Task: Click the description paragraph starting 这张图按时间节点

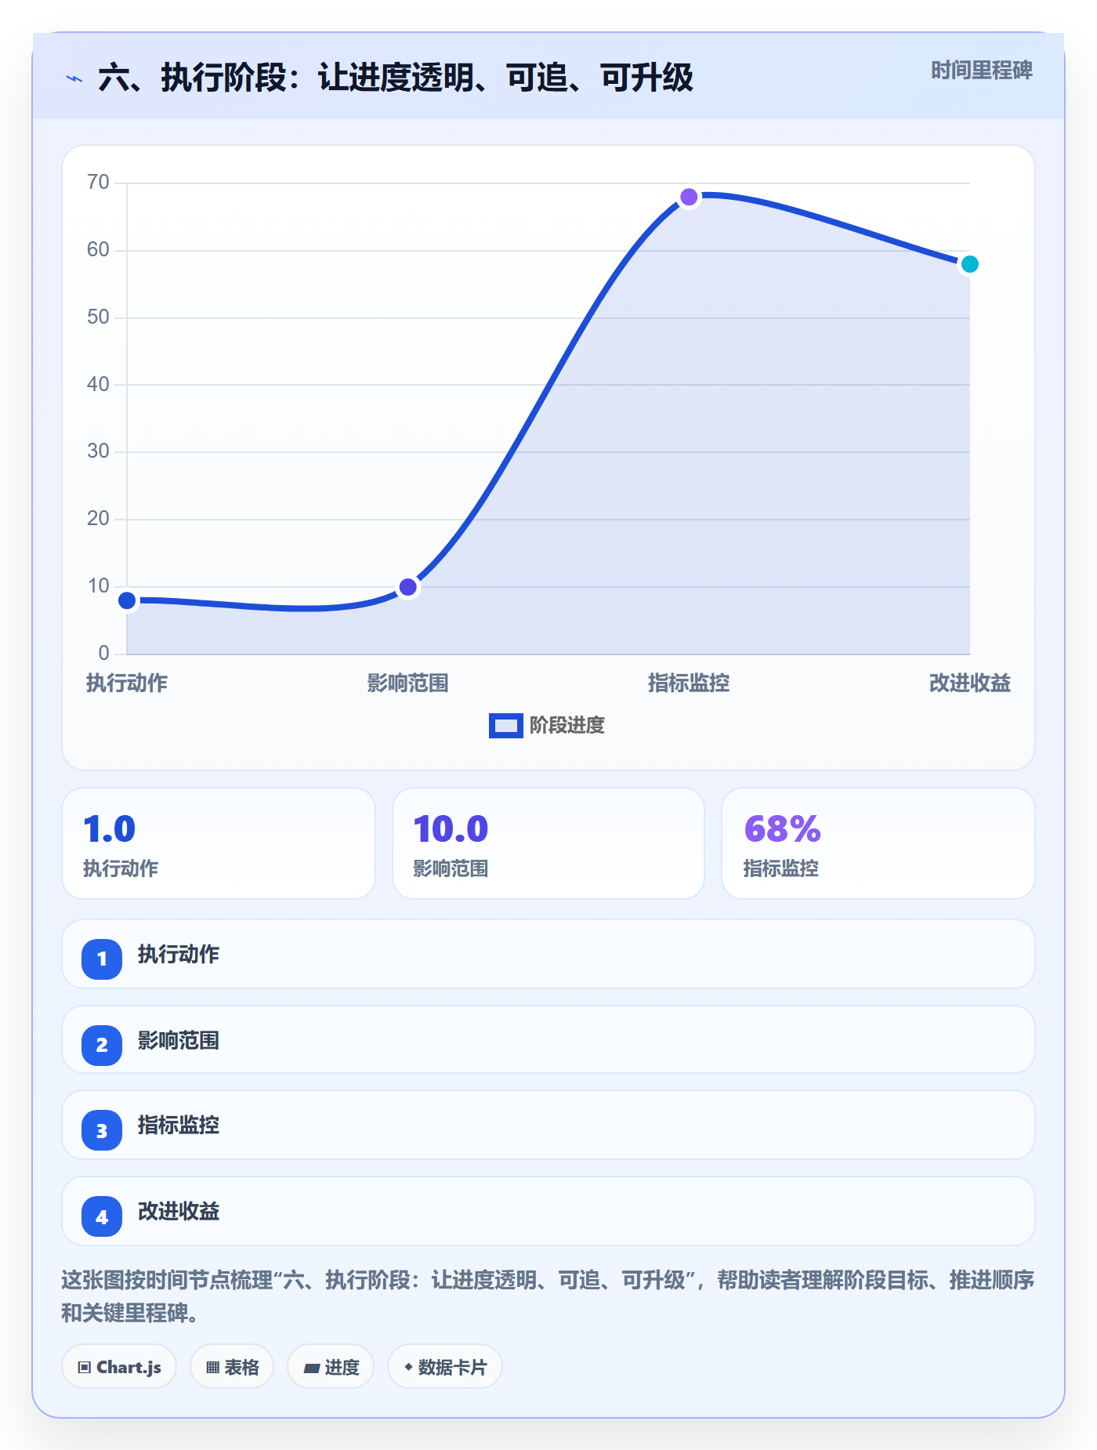Action: pyautogui.click(x=548, y=1296)
